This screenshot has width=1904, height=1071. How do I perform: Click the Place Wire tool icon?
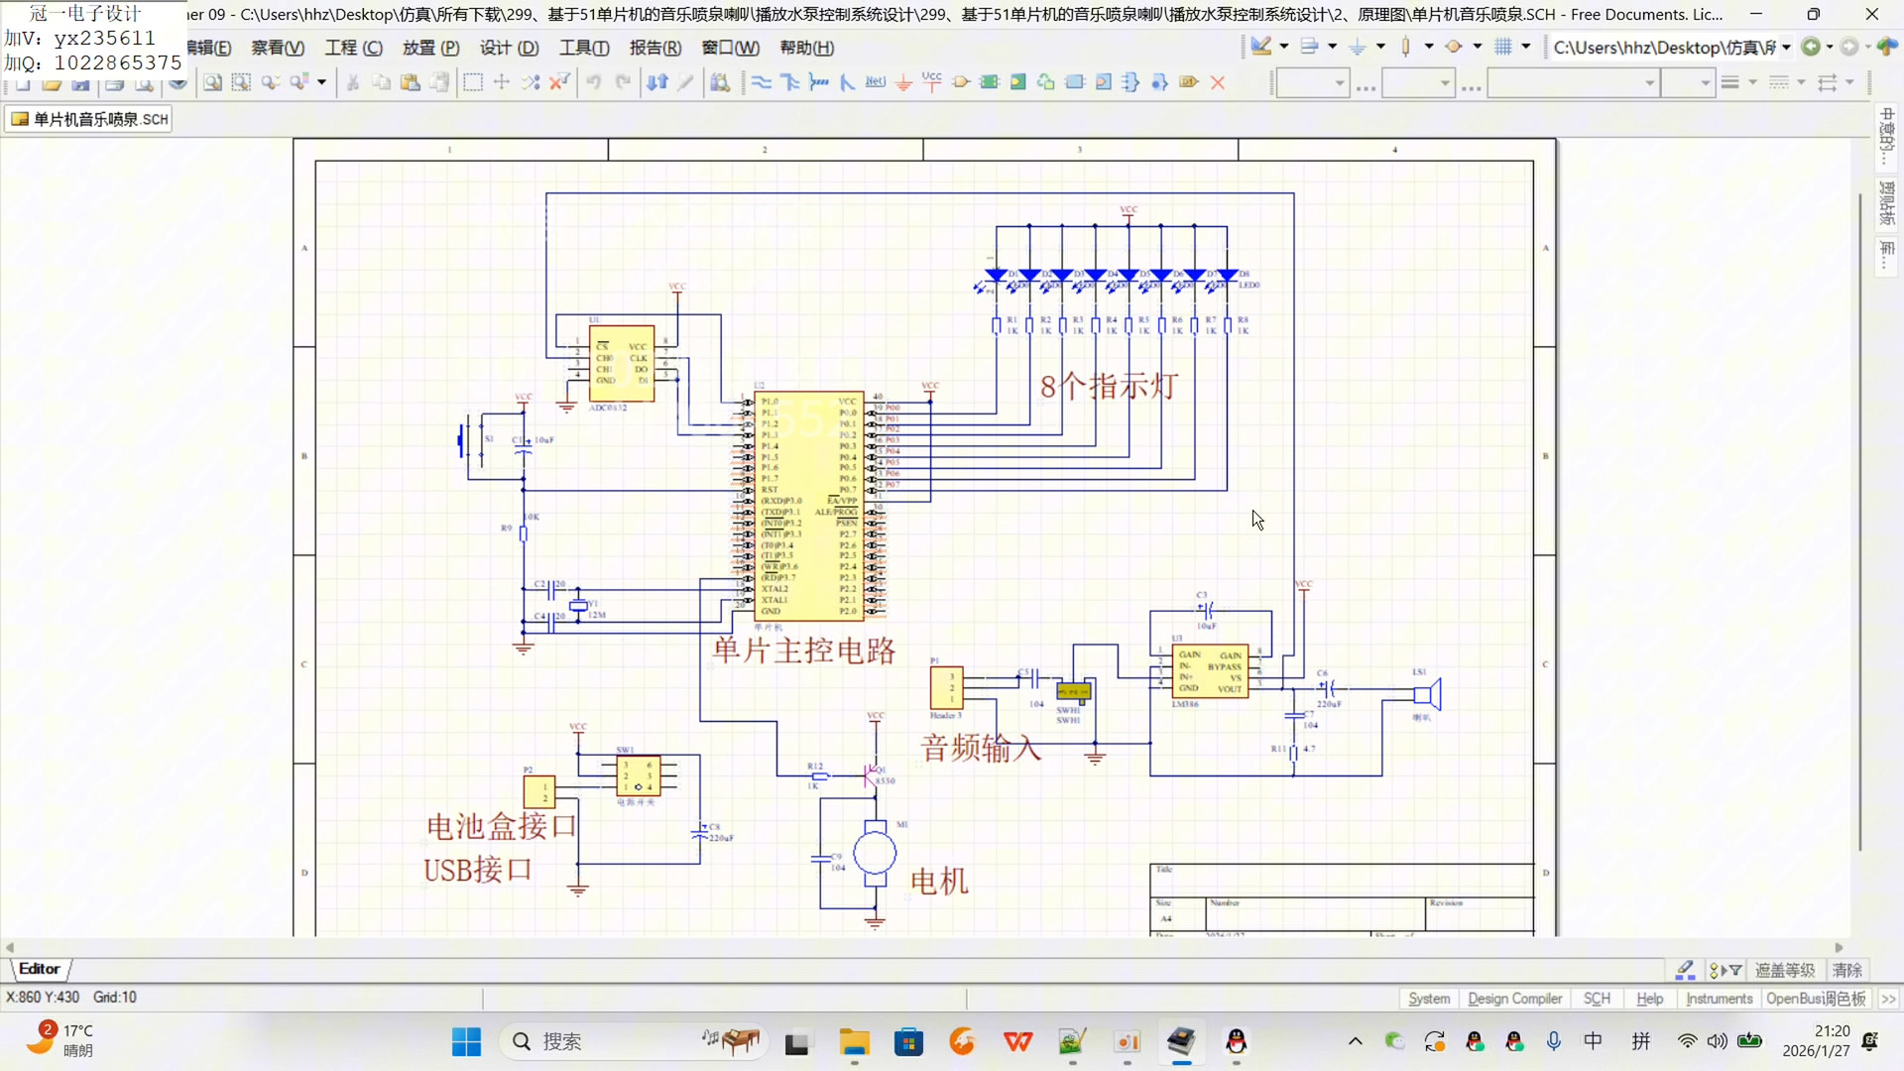coord(761,82)
